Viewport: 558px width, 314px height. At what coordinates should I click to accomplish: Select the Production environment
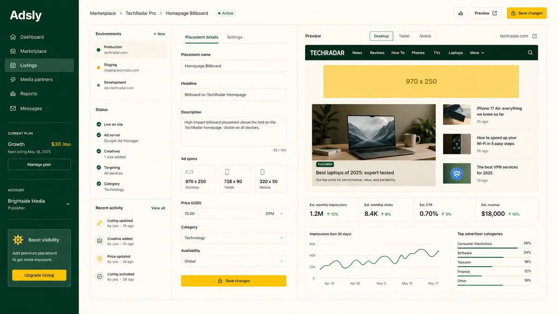tap(130, 50)
